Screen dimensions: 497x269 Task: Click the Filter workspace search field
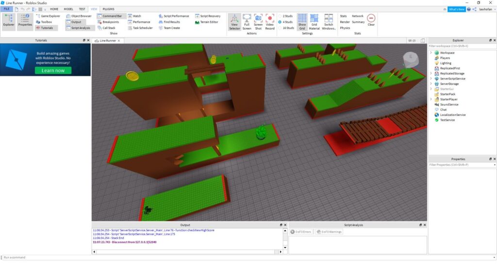462,46
